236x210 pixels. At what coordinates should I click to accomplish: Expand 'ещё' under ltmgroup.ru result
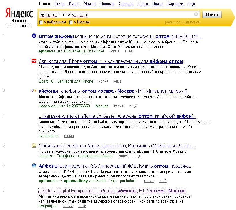[82, 206]
